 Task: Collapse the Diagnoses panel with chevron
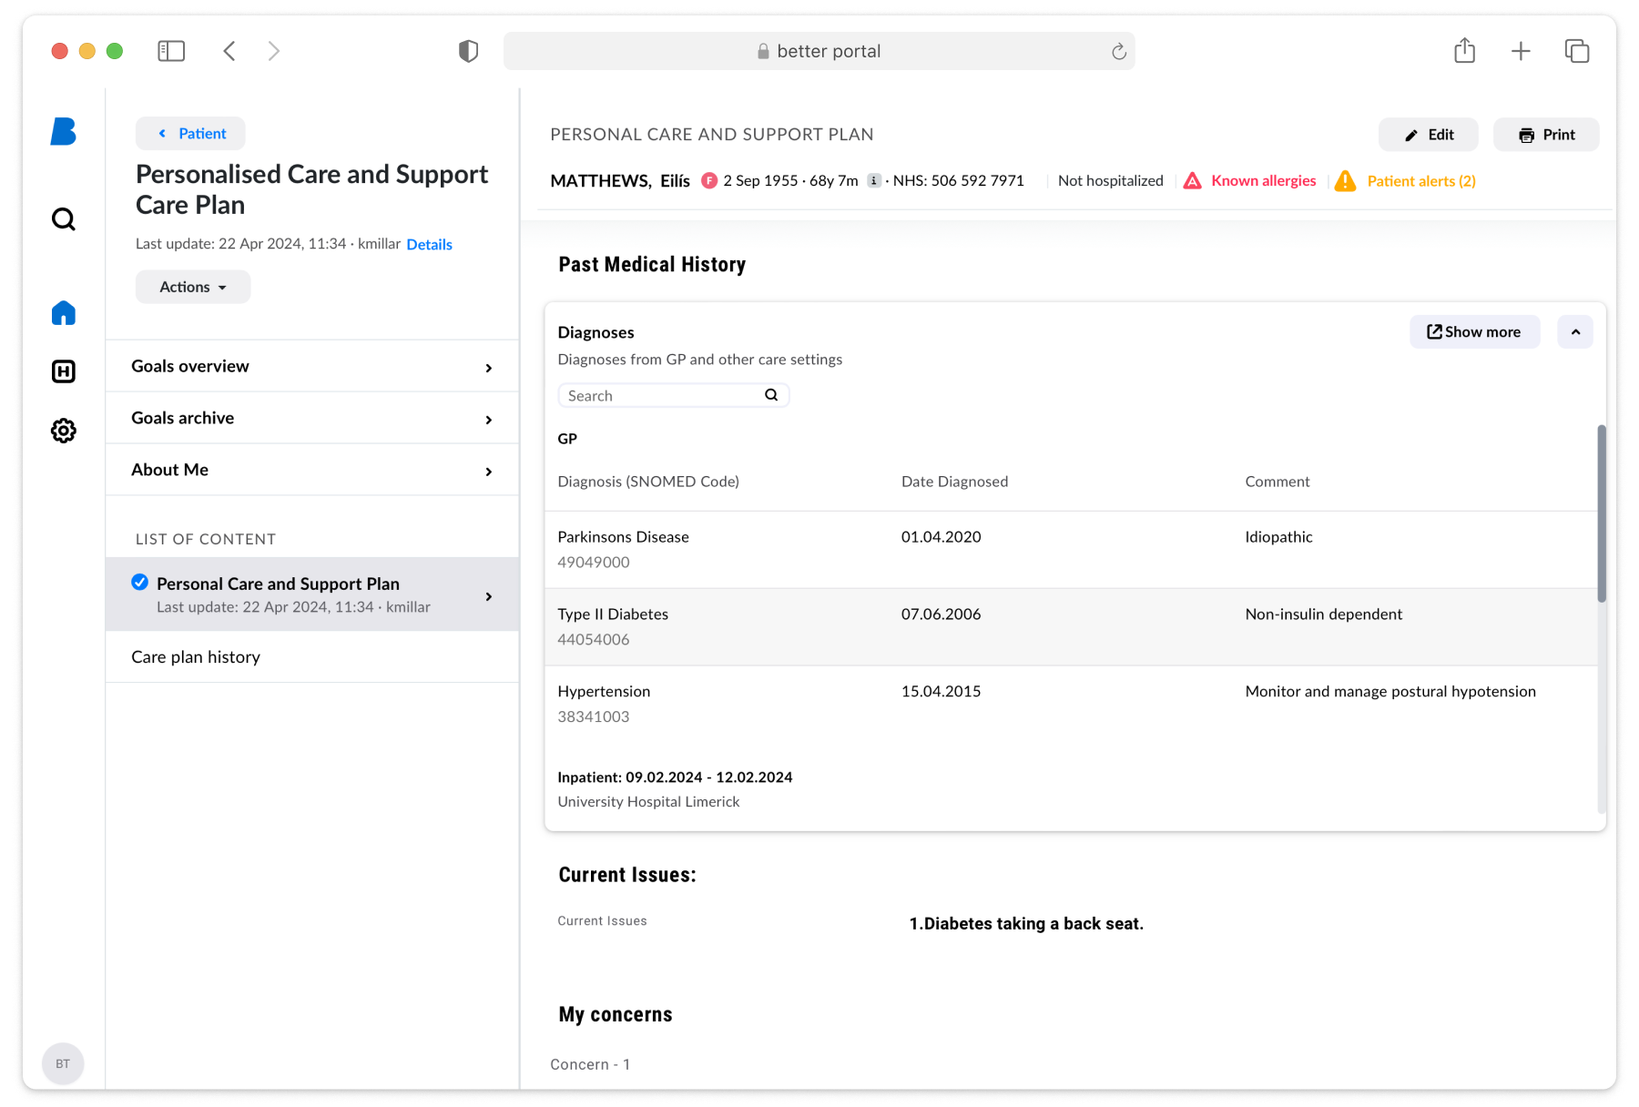(x=1574, y=332)
